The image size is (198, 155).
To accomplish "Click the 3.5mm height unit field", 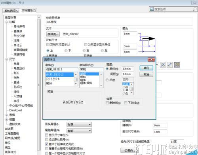I will 128,69.
